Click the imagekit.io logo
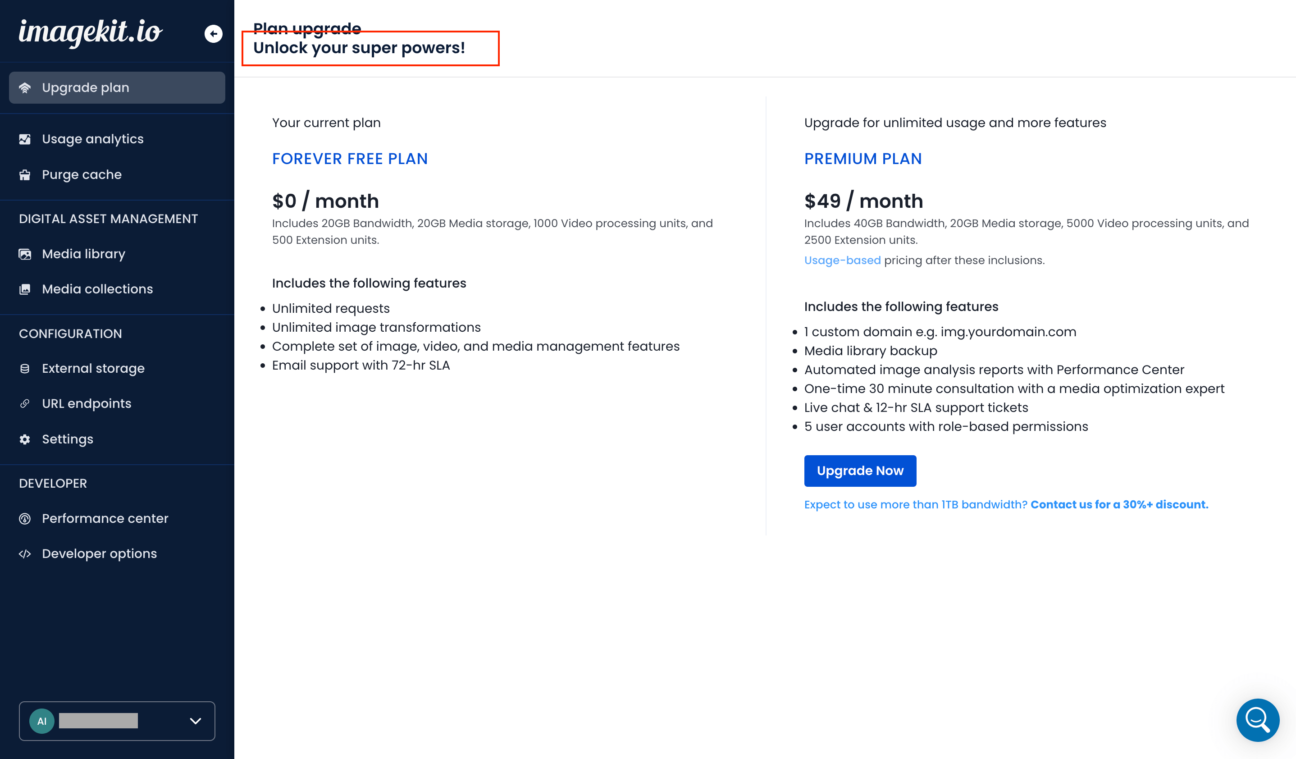The height and width of the screenshot is (759, 1296). [91, 32]
